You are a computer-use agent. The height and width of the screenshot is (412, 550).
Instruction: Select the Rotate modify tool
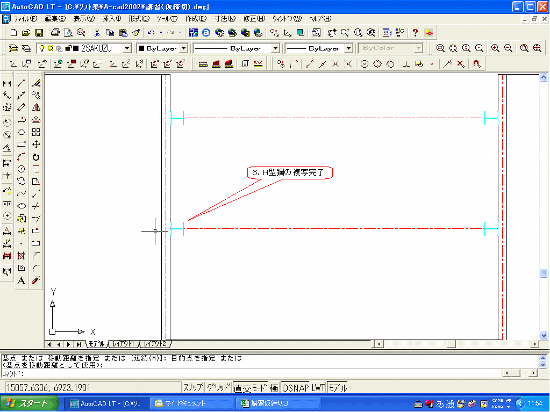tap(36, 157)
